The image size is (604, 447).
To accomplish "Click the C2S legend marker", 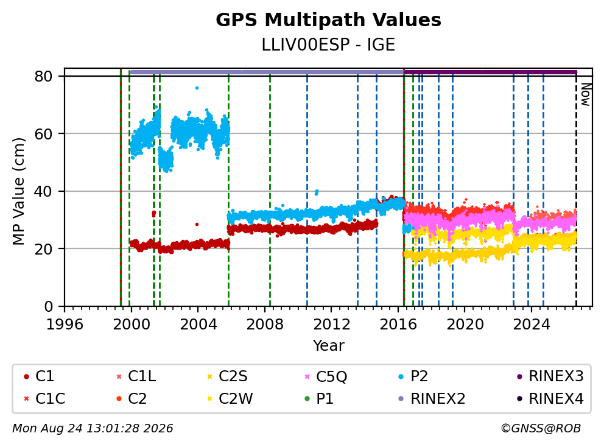I will 209,376.
